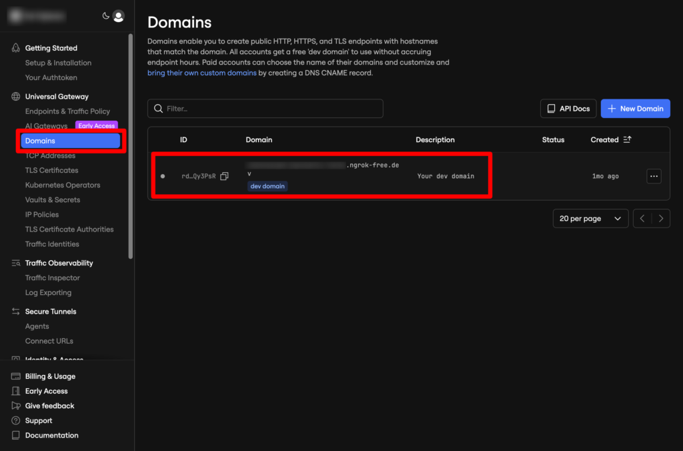
Task: Go to previous page chevron
Action: (642, 219)
